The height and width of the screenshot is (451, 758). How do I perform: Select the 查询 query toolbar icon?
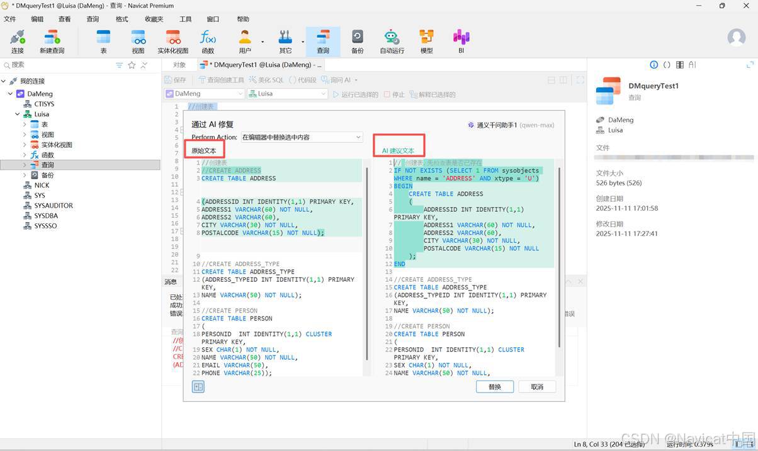[323, 42]
